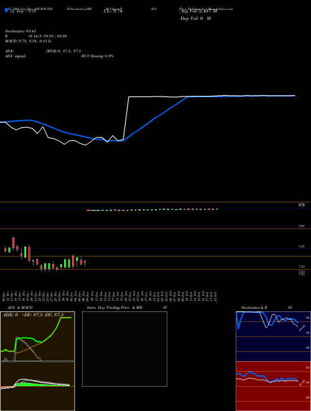Click the 'ADX: 0 +DY: 87.5 -DY: 87.5' header

click(33, 315)
